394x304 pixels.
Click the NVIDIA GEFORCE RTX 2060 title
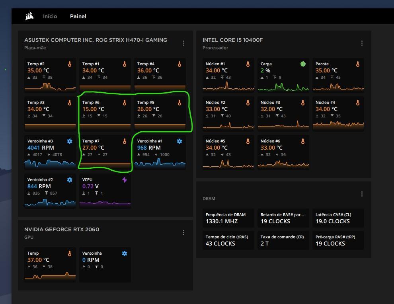62,229
